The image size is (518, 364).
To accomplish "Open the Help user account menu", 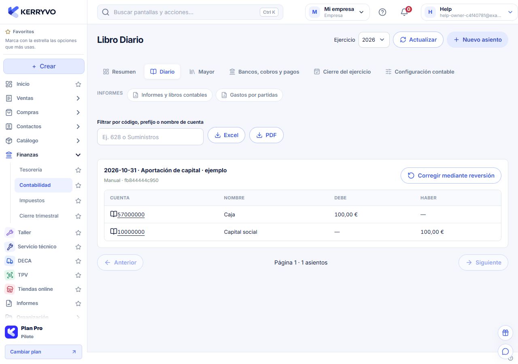I will coord(469,12).
